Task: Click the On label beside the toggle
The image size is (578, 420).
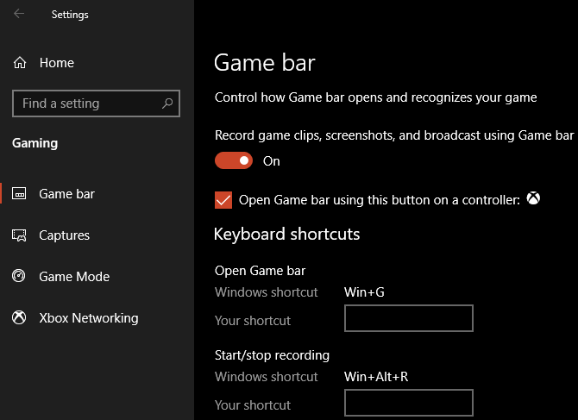Action: (x=271, y=161)
